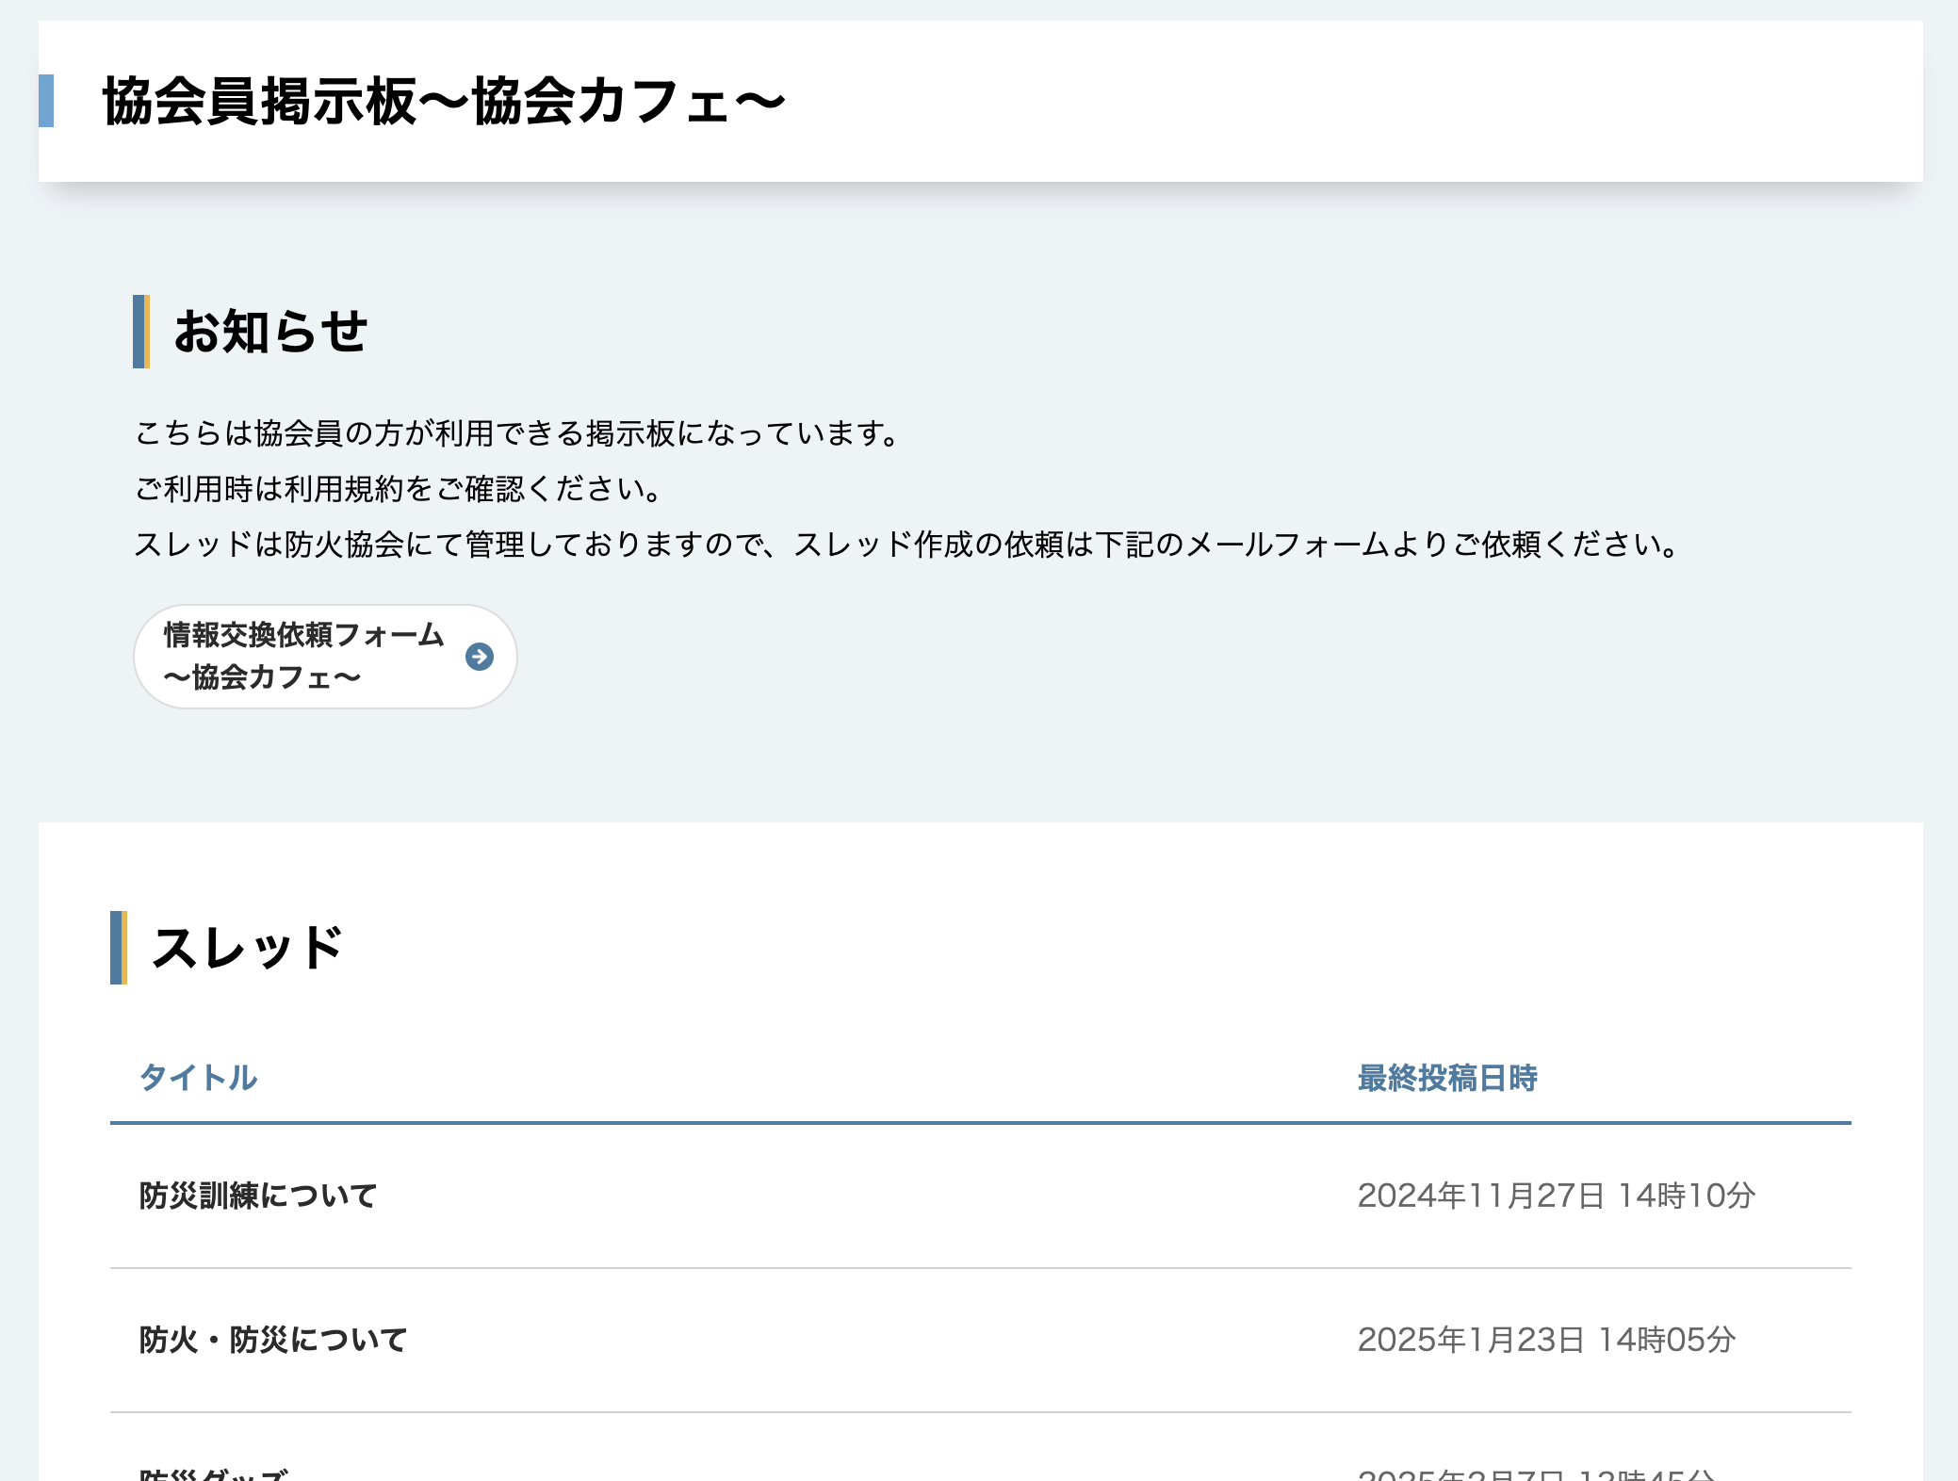Click the スレッド section heading
The width and height of the screenshot is (1958, 1481).
click(x=248, y=948)
